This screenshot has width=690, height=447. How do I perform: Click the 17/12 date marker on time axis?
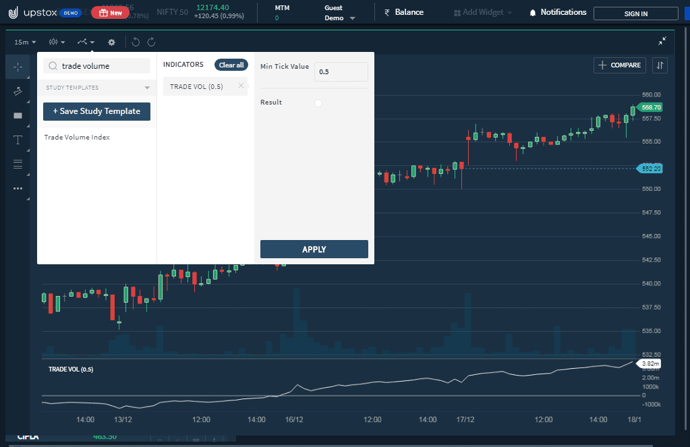point(465,419)
